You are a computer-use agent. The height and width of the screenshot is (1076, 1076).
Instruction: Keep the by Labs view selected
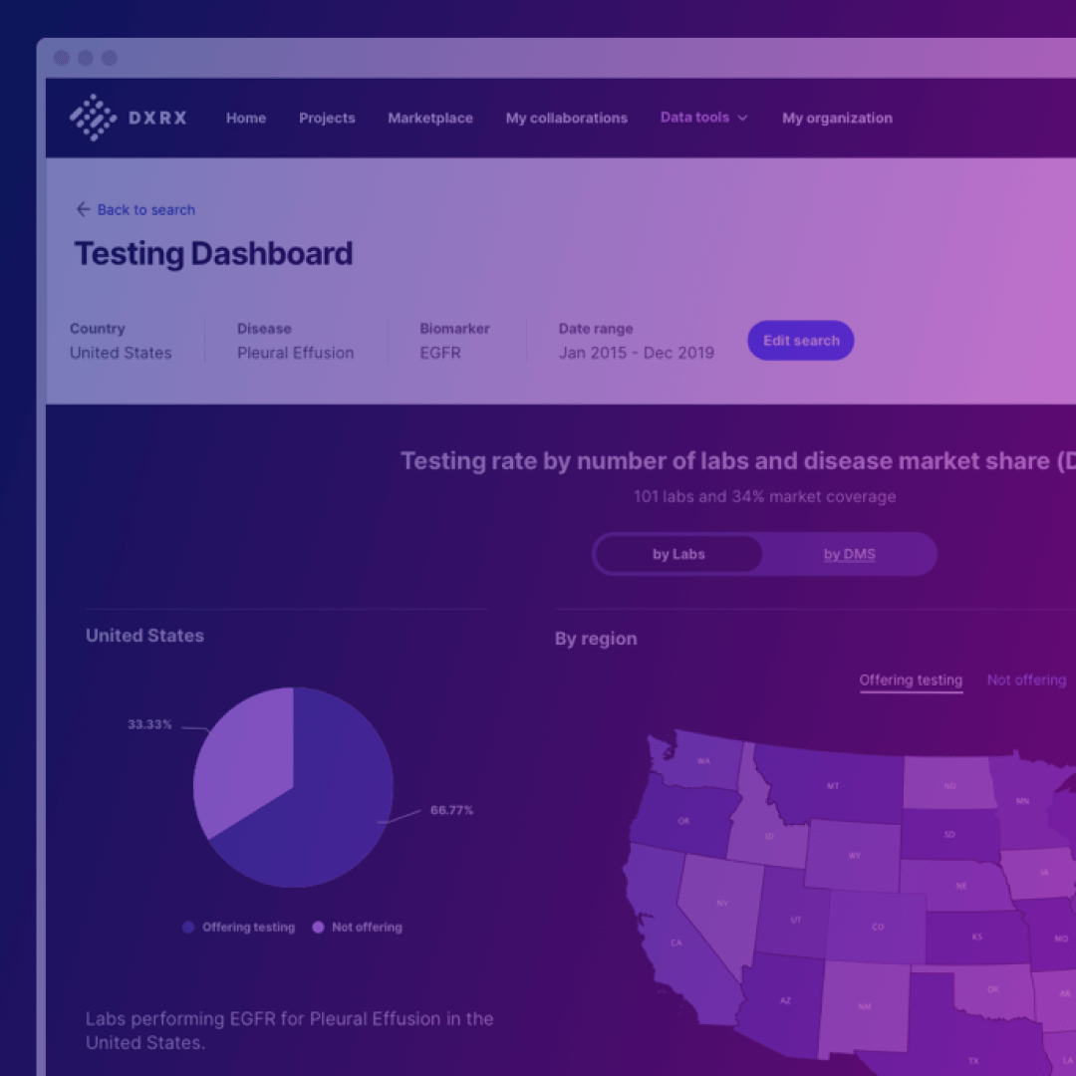coord(678,554)
